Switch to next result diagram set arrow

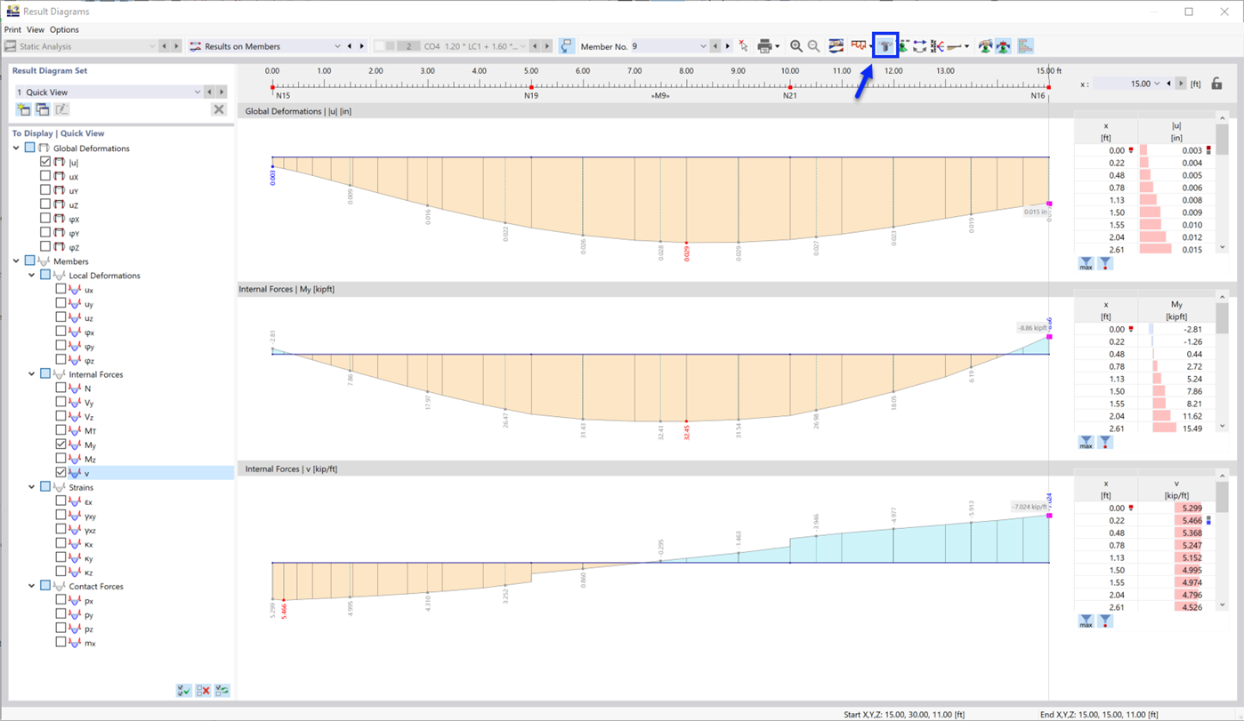pyautogui.click(x=222, y=92)
